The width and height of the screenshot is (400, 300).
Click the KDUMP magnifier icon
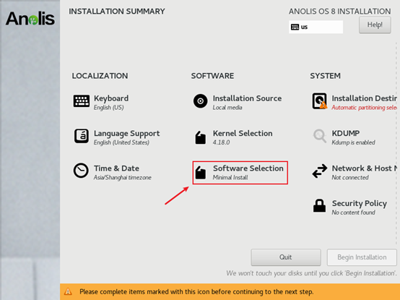click(x=320, y=136)
